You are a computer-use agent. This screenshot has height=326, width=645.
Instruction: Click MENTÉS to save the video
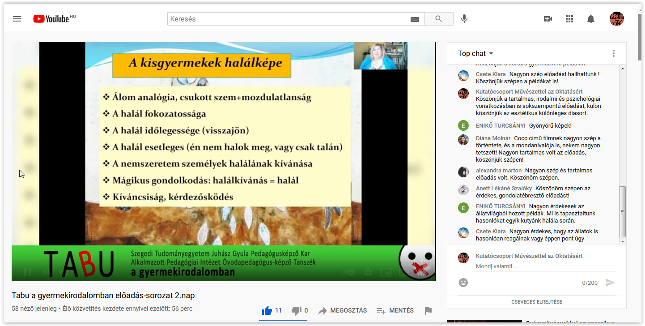[x=395, y=311]
